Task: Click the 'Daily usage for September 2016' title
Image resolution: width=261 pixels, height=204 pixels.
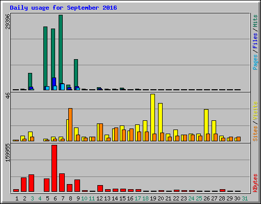Action: pos(63,8)
